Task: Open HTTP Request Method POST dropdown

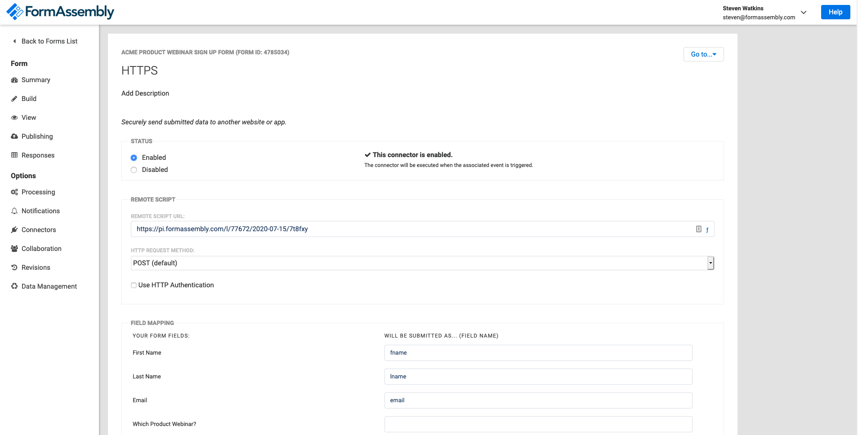Action: click(422, 263)
